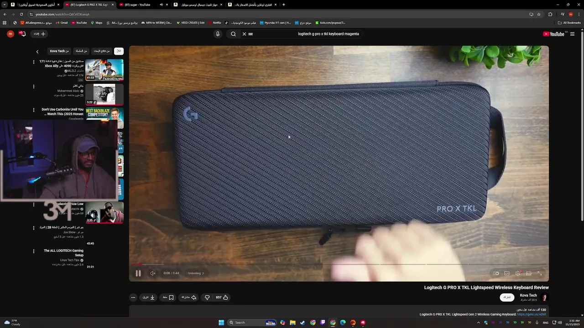
Task: Select the "Kova Tech" filter chip
Action: click(x=60, y=51)
